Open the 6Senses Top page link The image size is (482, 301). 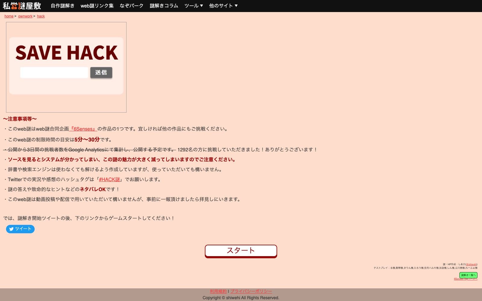(x=465, y=279)
